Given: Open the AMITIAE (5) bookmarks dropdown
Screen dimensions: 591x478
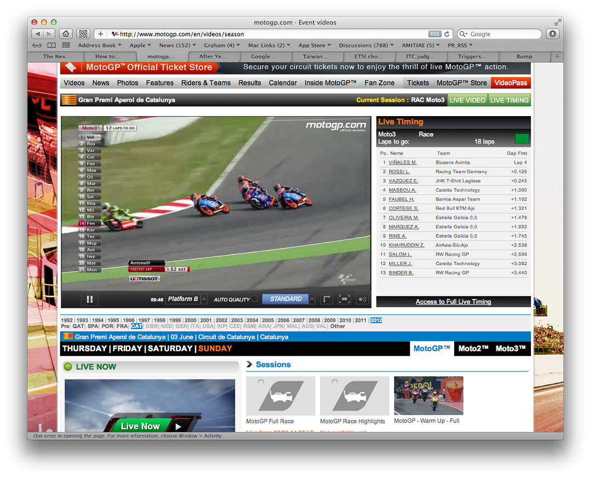Looking at the screenshot, I should [420, 45].
